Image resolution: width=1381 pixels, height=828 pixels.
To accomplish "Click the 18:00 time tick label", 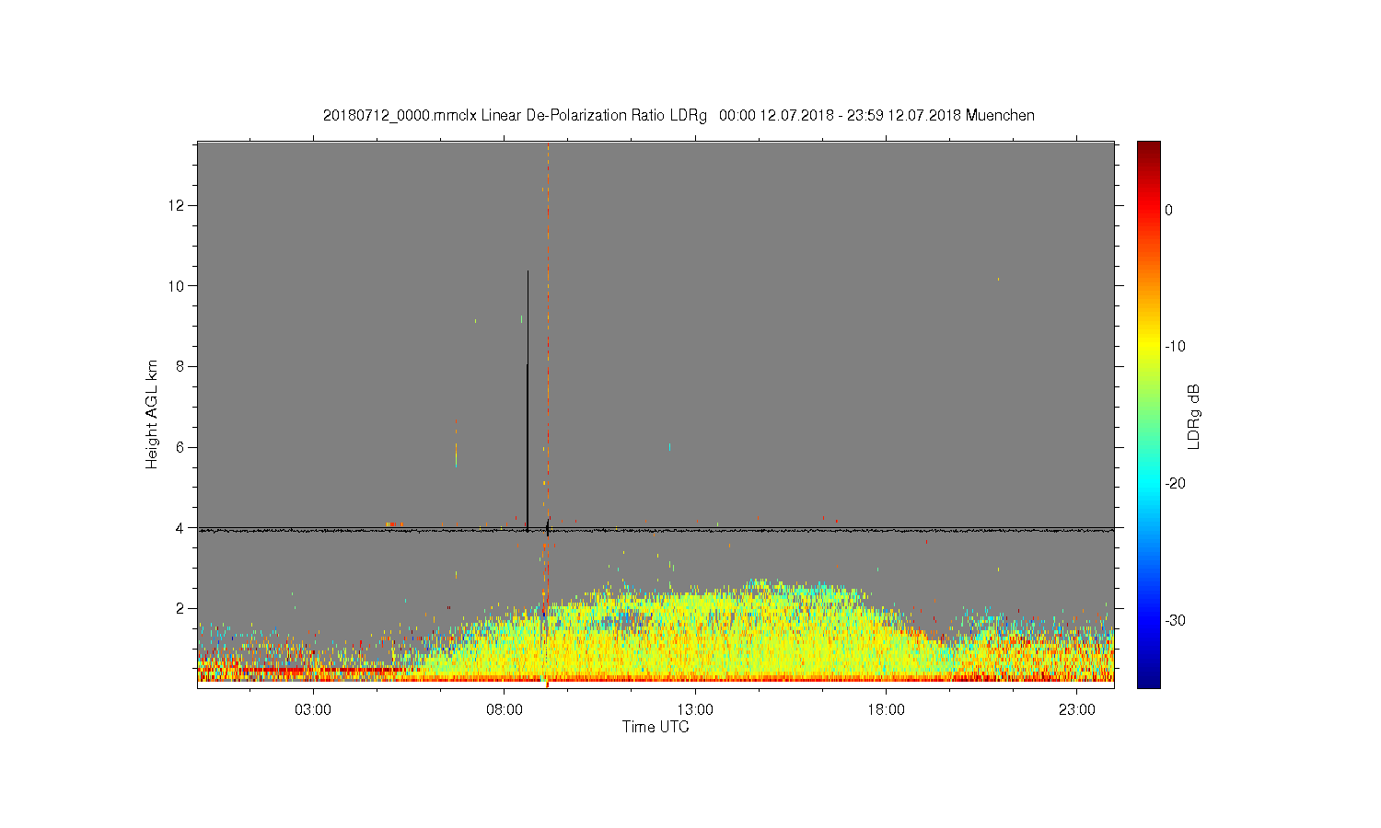I will point(887,710).
